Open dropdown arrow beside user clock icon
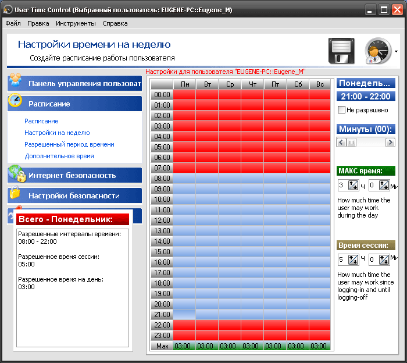 [x=397, y=51]
